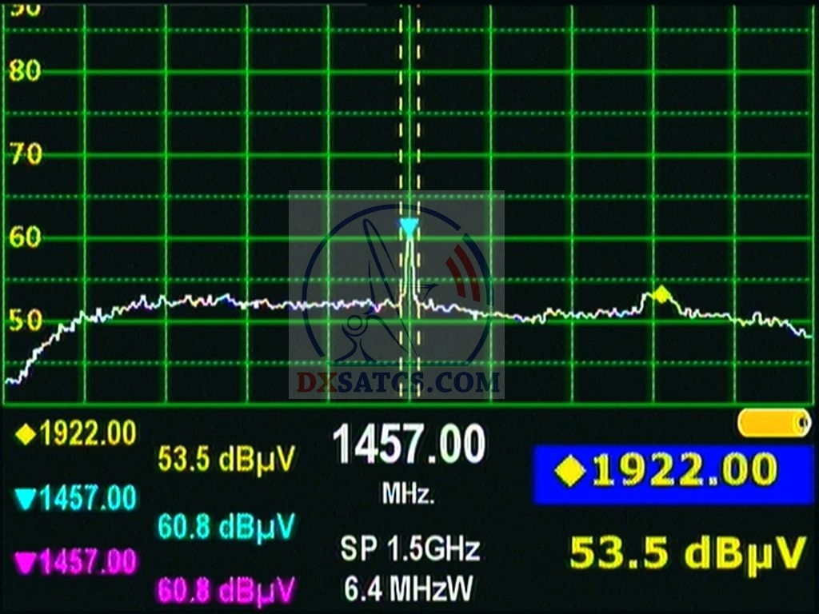Click the 80 label on the level axis
This screenshot has width=819, height=614.
(25, 71)
